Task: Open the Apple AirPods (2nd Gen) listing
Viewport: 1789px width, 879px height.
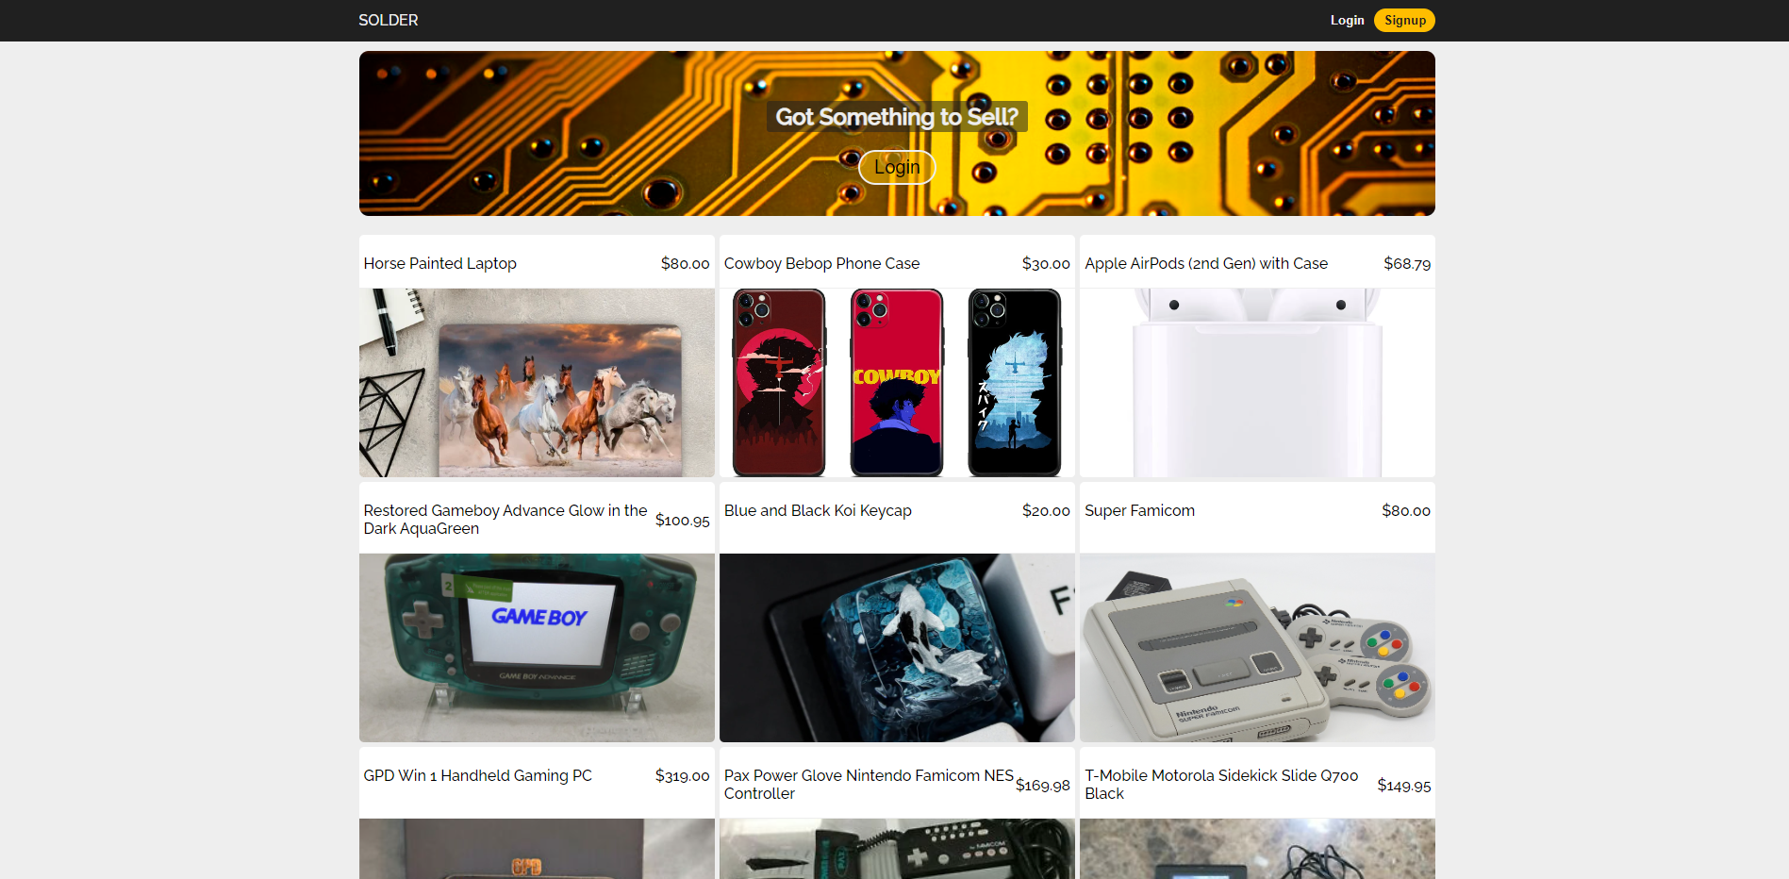Action: [1205, 263]
